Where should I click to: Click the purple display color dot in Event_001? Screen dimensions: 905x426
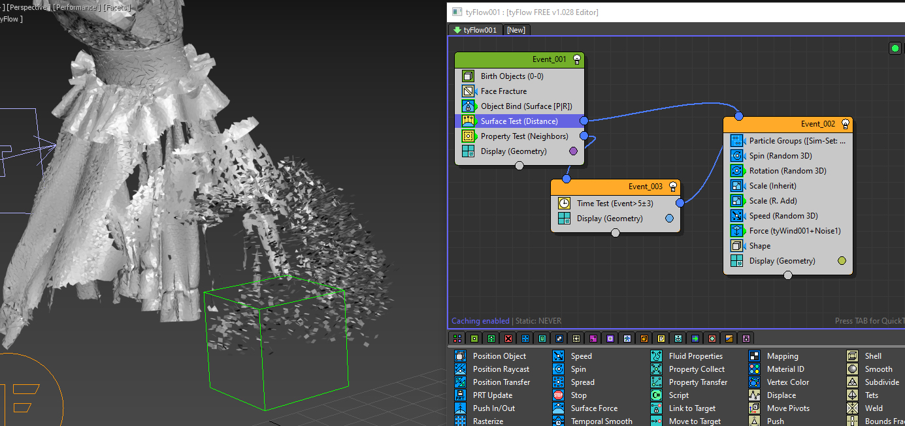[x=574, y=151]
